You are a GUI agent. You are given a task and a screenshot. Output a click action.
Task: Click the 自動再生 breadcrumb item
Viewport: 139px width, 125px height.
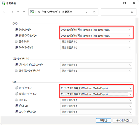click(67, 12)
